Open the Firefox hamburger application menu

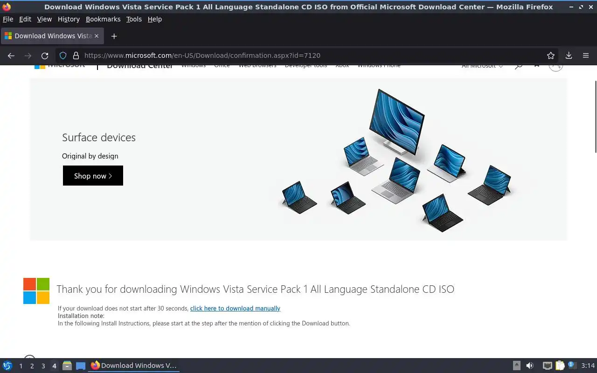(586, 55)
